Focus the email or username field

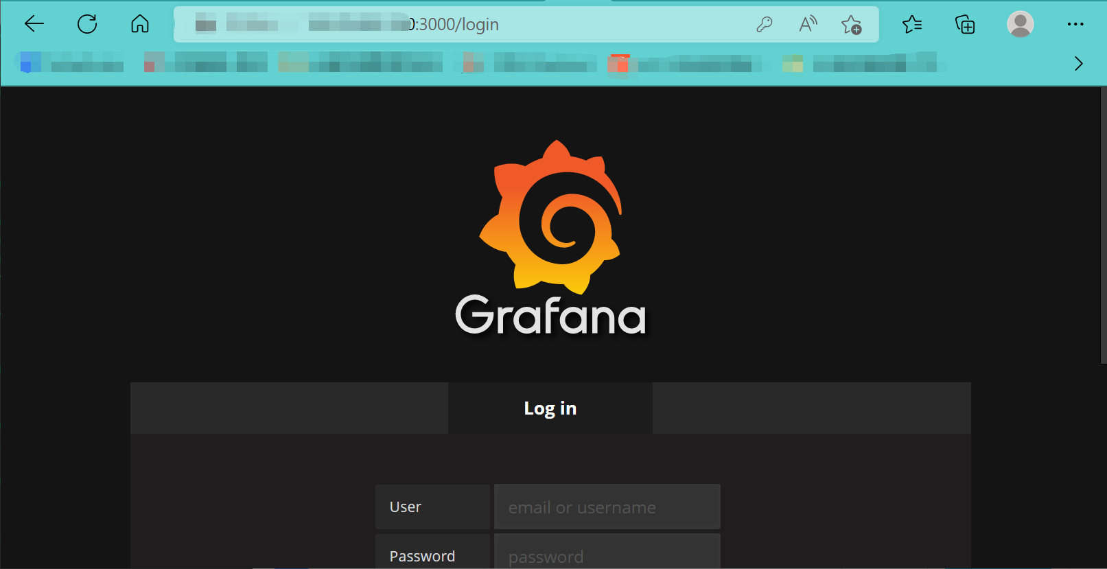(x=607, y=507)
